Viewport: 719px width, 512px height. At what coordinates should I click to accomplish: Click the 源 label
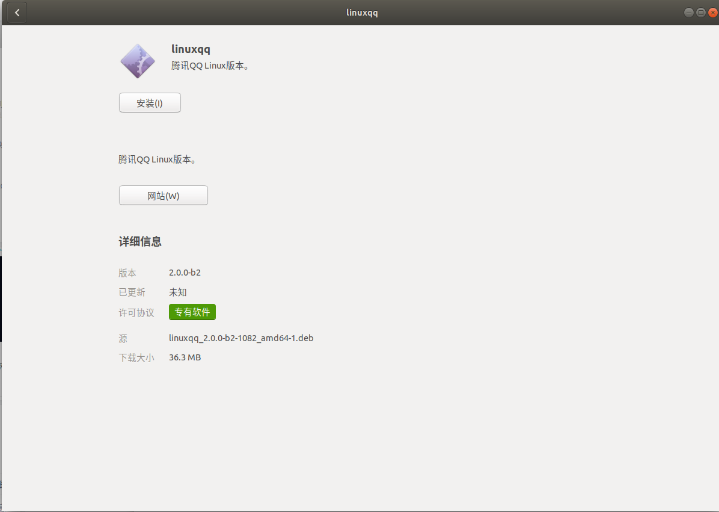[123, 339]
